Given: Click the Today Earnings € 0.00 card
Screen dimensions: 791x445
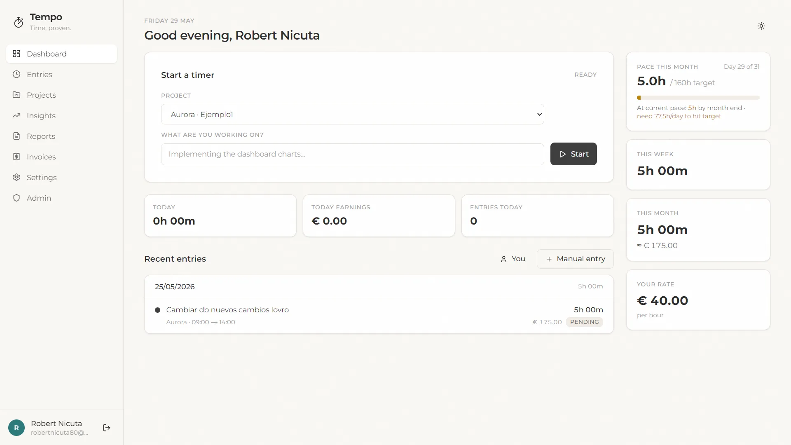Looking at the screenshot, I should tap(379, 215).
